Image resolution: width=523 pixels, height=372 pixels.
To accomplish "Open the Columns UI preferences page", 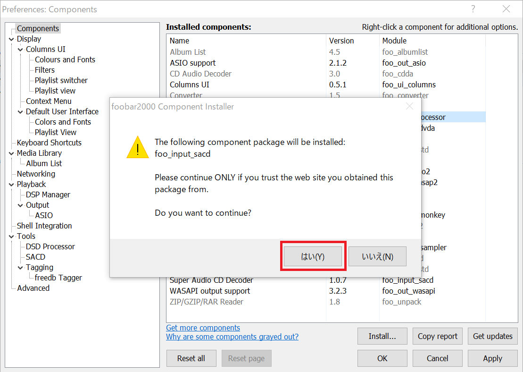I will pyautogui.click(x=46, y=49).
